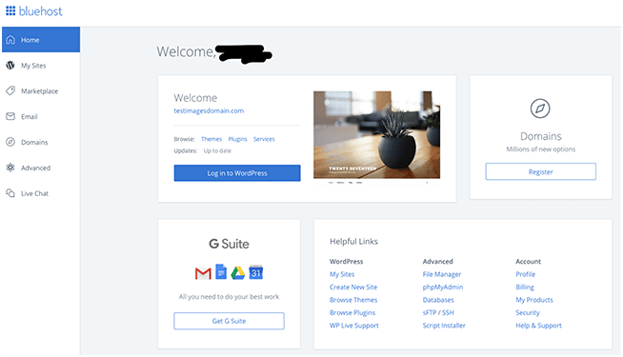Browse Themes link in Welcome card

(211, 139)
